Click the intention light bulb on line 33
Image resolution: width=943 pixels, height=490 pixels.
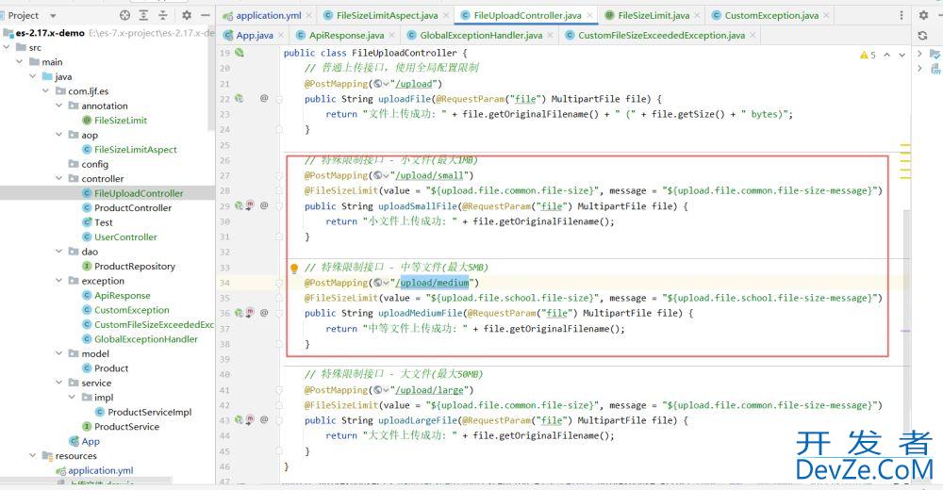click(x=294, y=269)
